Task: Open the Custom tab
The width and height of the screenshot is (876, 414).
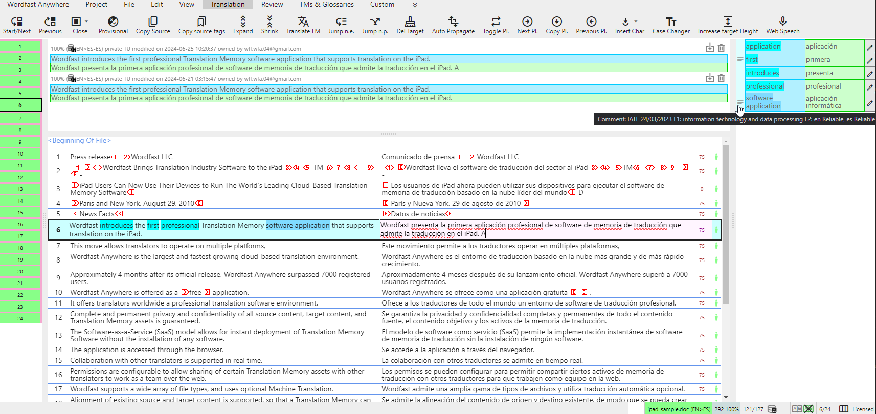Action: tap(382, 4)
